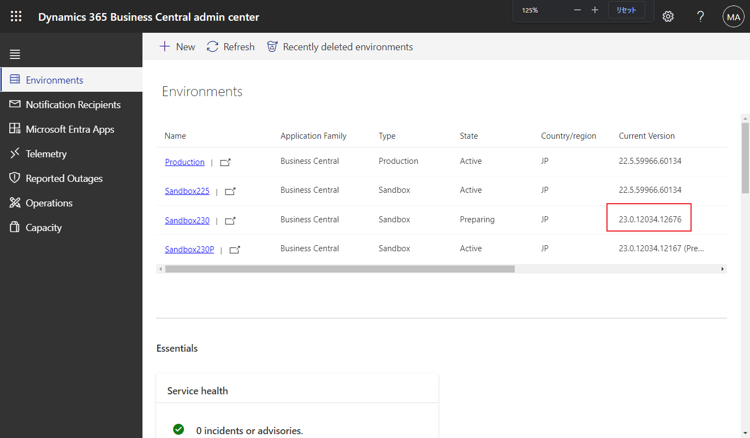Screen dimensions: 750x438
Task: Refresh the environments list
Action: (230, 46)
